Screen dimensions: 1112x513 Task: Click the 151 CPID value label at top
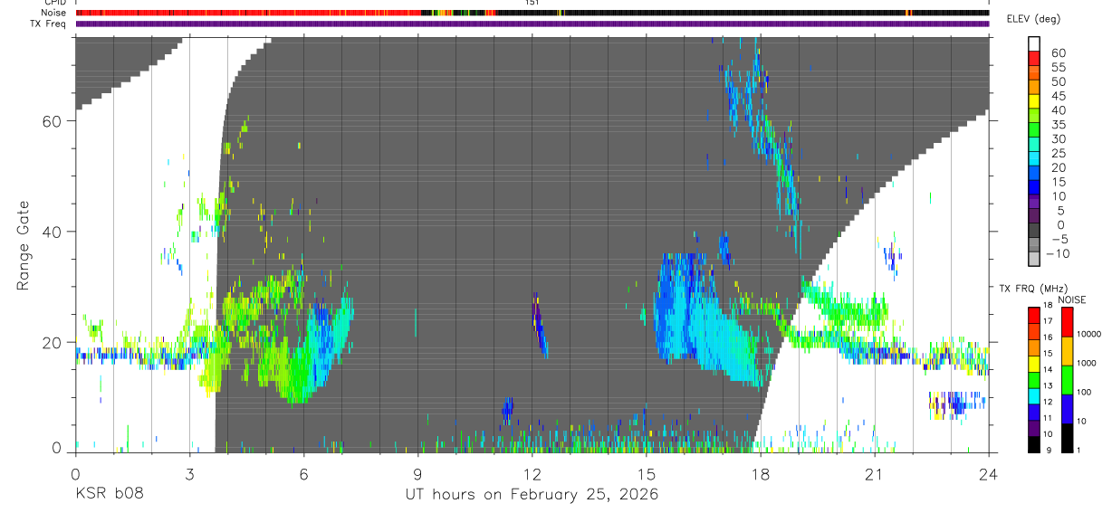pos(532,3)
